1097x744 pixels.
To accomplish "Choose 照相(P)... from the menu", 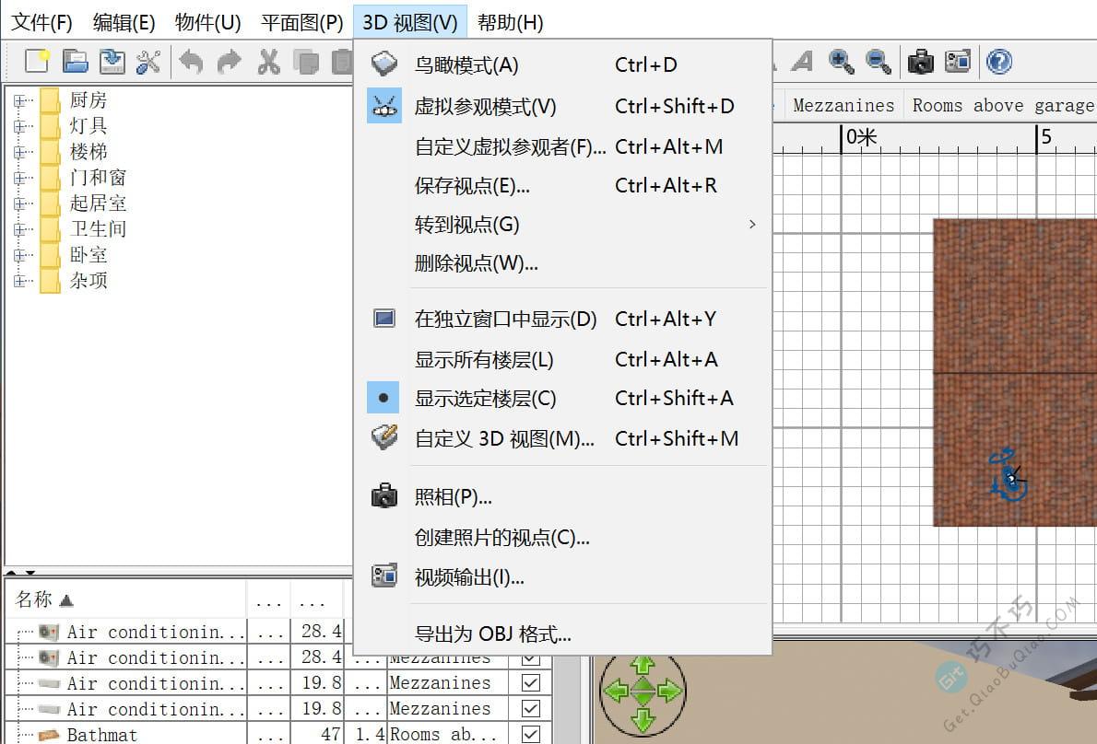I will click(562, 496).
